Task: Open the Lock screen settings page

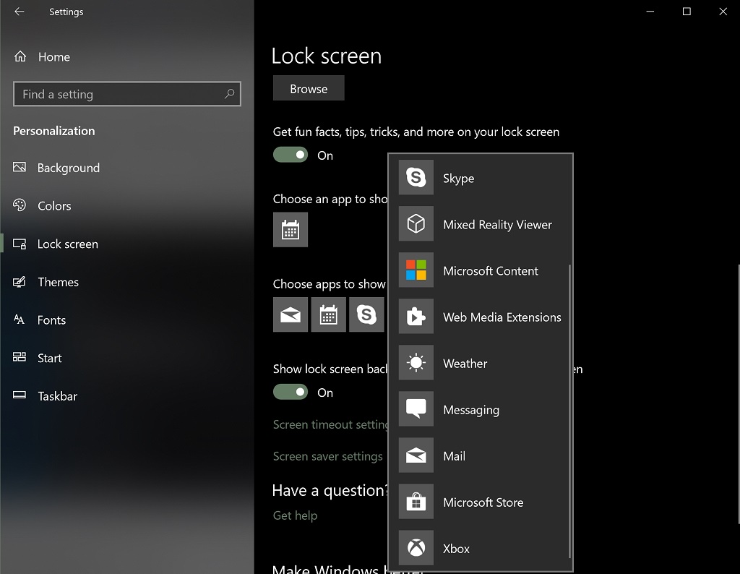Action: (127, 244)
